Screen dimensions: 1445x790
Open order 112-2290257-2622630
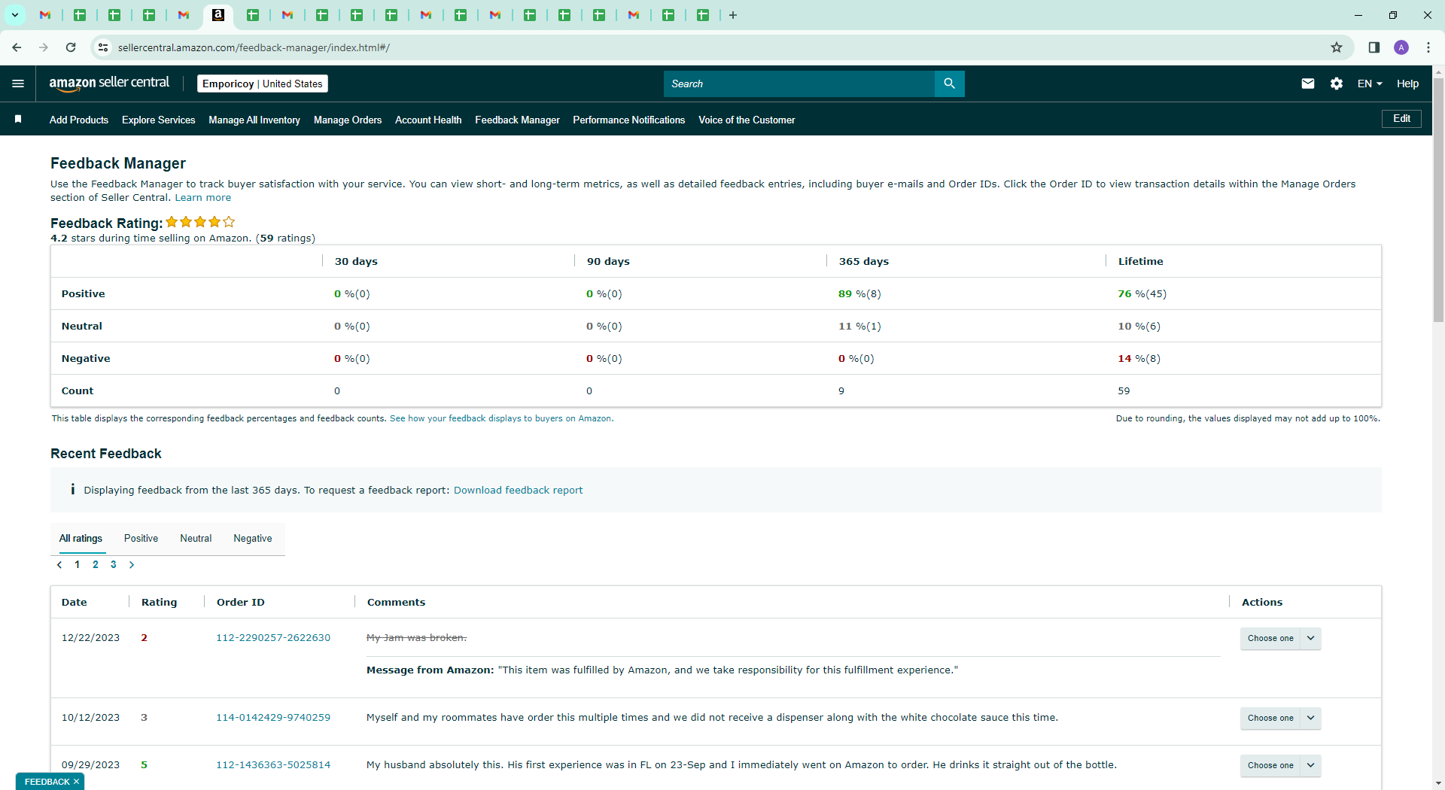click(273, 638)
